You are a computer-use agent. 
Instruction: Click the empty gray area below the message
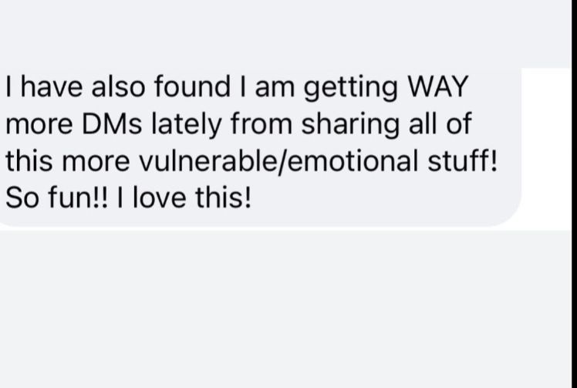285,309
